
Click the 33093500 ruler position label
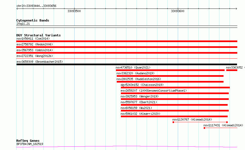74,11
